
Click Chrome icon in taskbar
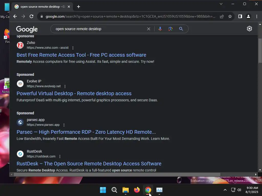(x=148, y=190)
